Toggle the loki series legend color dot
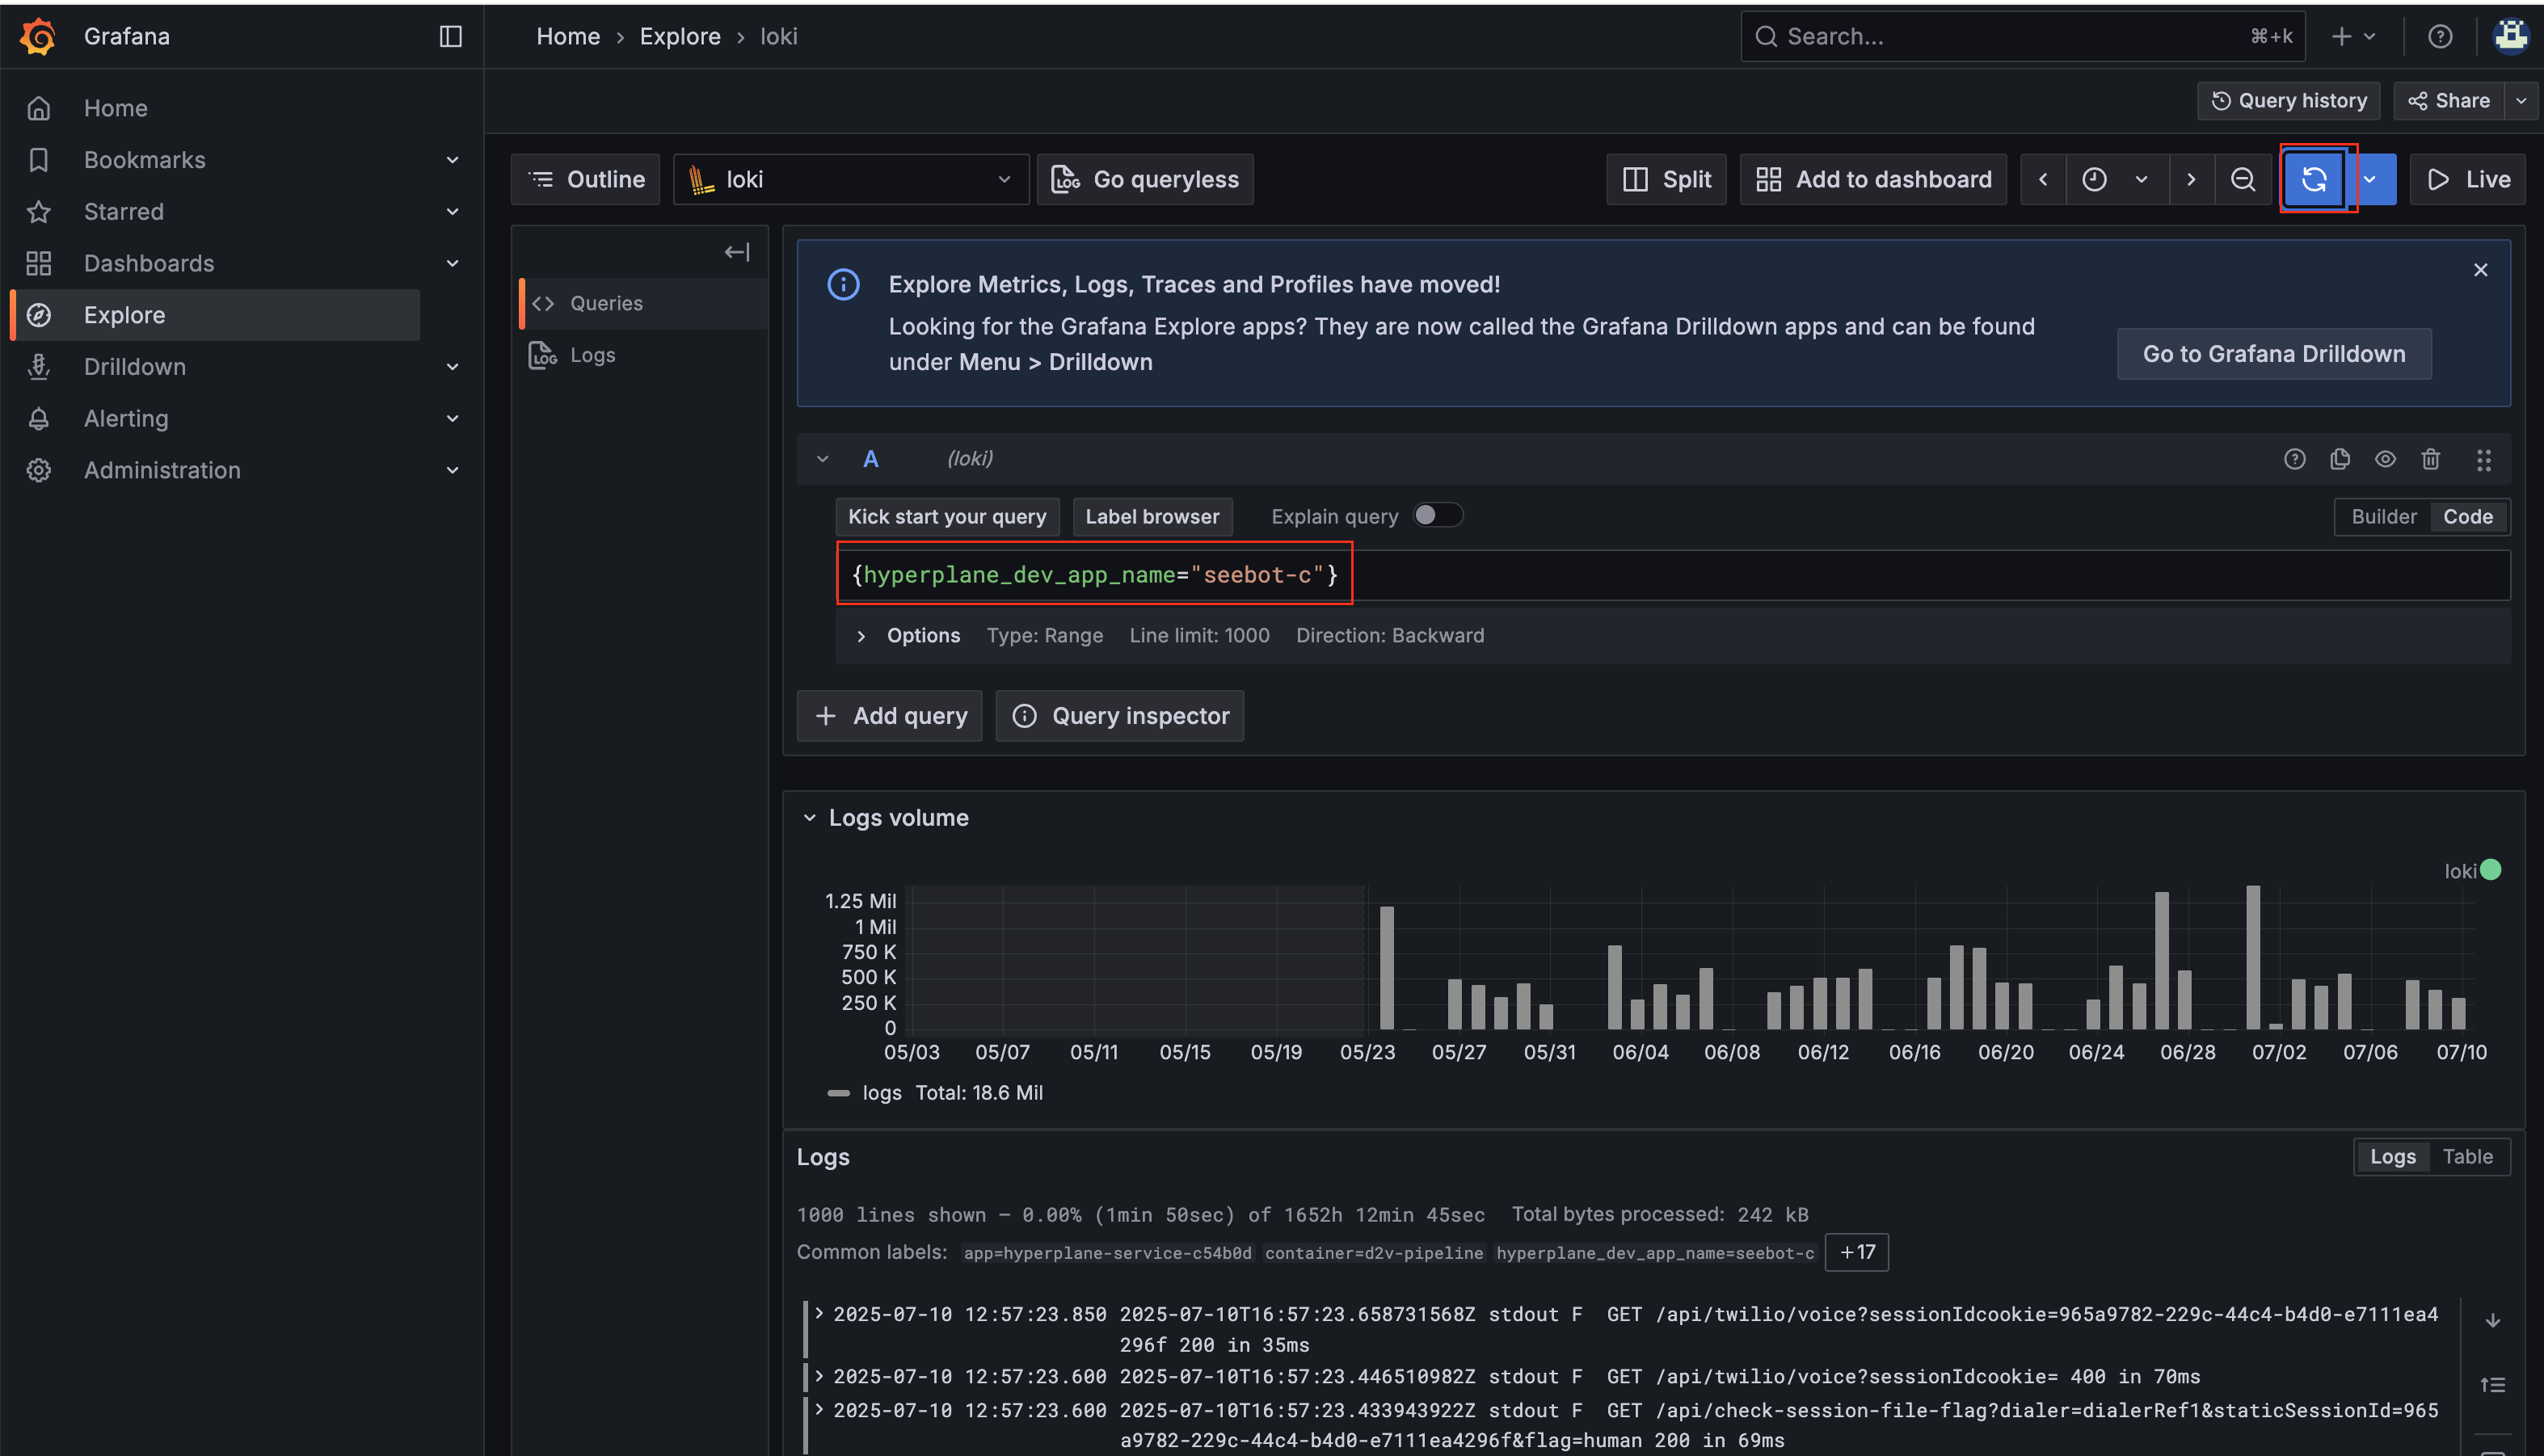 click(x=2490, y=870)
